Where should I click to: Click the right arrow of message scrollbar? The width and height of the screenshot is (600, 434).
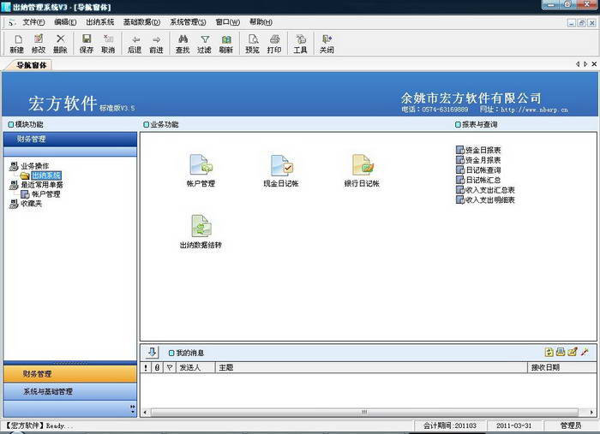(591, 413)
